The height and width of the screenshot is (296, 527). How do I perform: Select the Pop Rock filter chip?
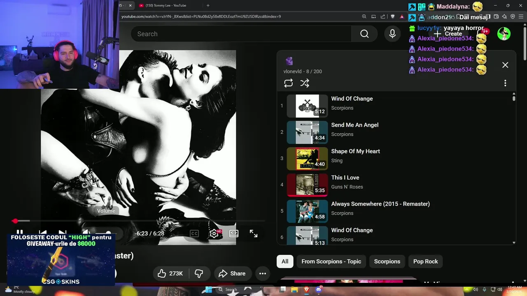[x=426, y=261]
